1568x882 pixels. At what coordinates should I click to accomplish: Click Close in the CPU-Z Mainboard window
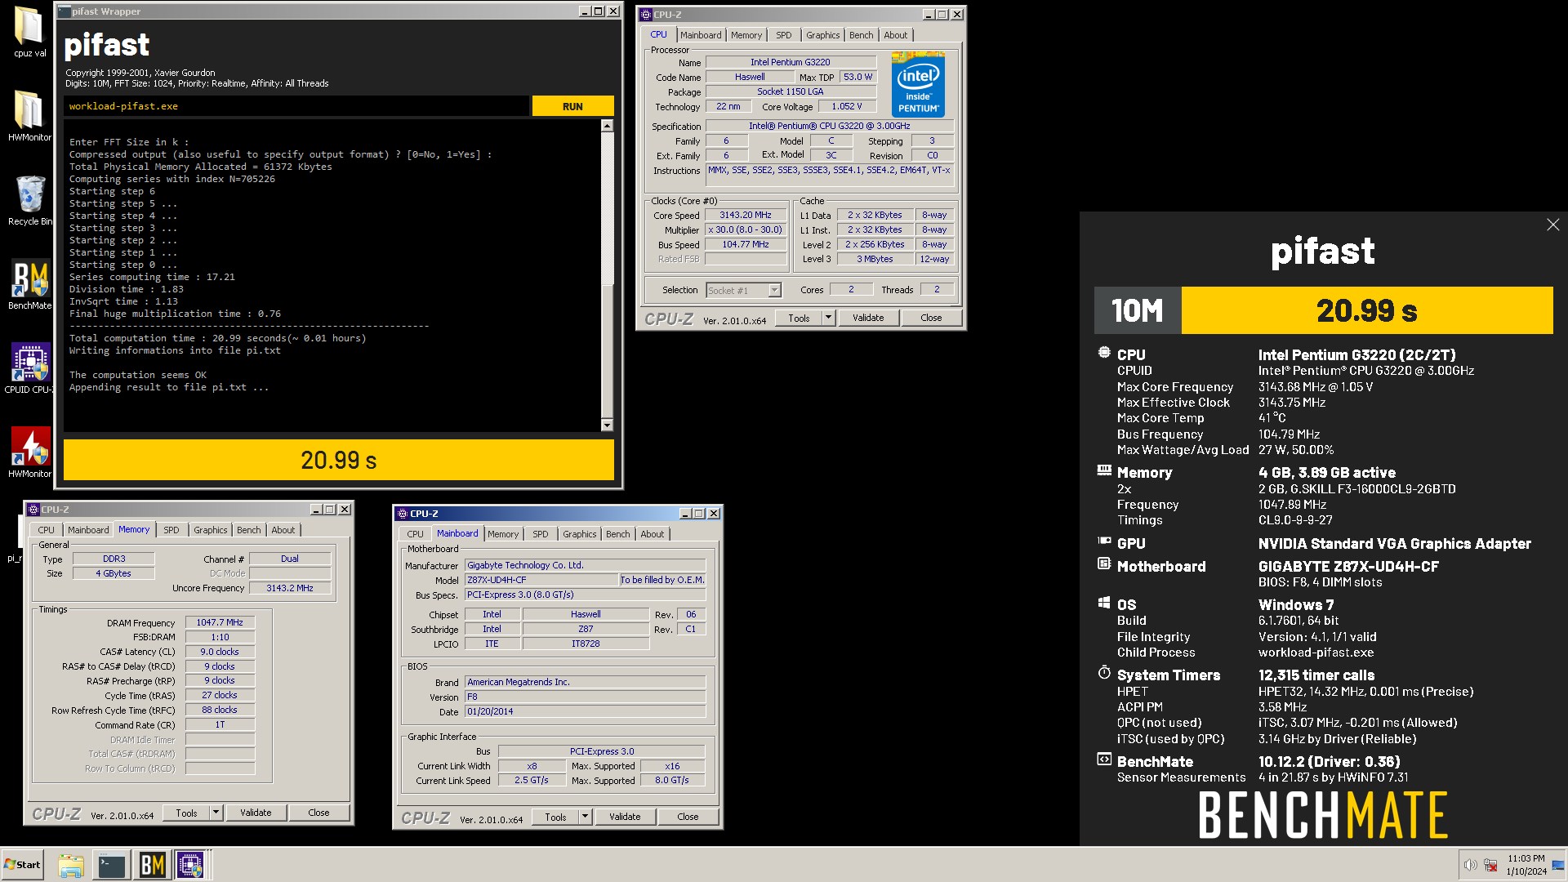click(x=688, y=817)
